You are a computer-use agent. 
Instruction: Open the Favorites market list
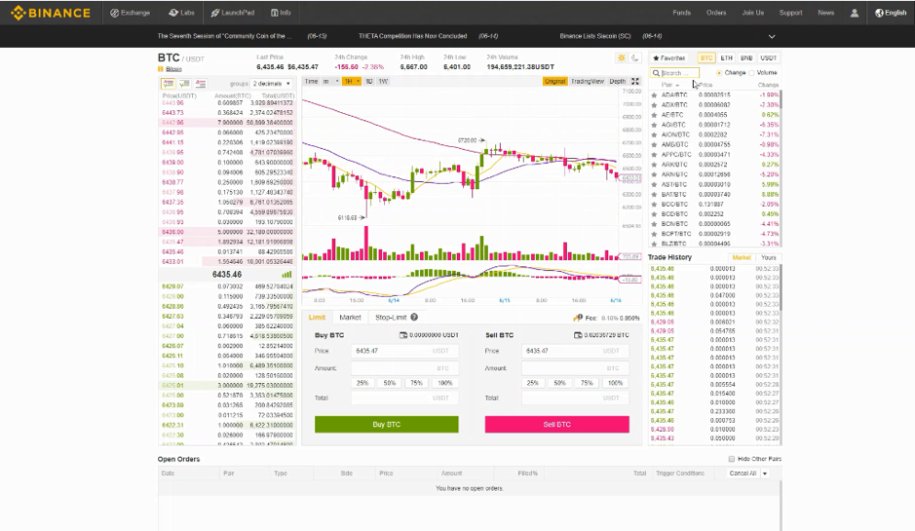click(x=669, y=57)
